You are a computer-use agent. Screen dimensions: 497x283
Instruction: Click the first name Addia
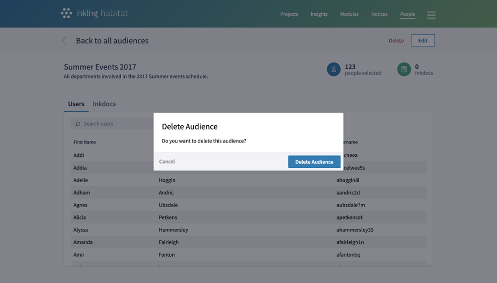coord(80,168)
